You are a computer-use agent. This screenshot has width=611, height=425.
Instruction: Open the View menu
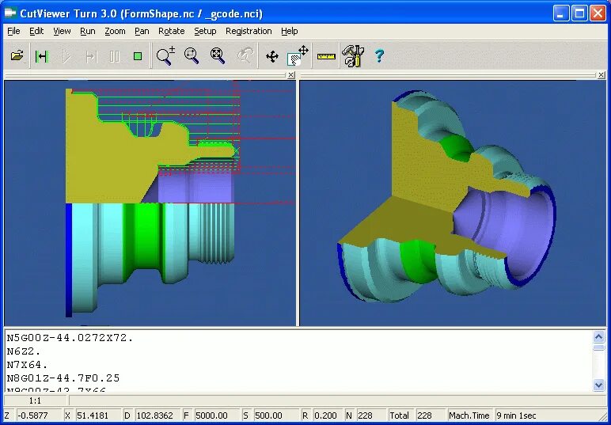point(62,31)
